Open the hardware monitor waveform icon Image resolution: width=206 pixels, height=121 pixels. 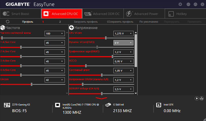pos(201,98)
